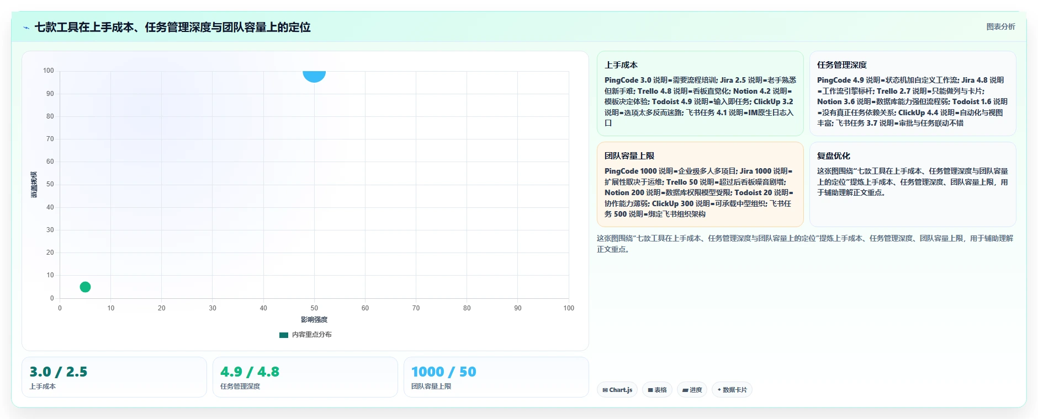Click the 数据卡片 tag chip
The height and width of the screenshot is (419, 1038).
pyautogui.click(x=732, y=390)
